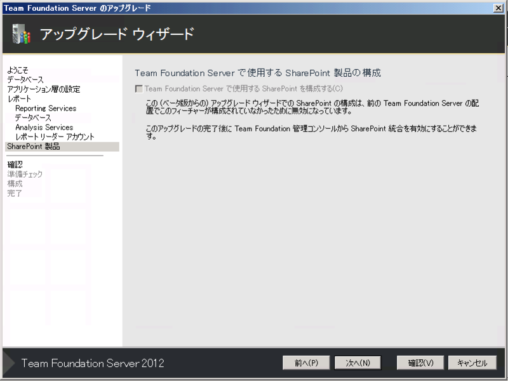
Task: Click the Team Foundation Server 2012 footer label
Action: pyautogui.click(x=93, y=363)
